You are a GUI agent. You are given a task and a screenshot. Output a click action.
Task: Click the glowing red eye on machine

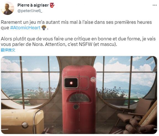tap(71, 83)
